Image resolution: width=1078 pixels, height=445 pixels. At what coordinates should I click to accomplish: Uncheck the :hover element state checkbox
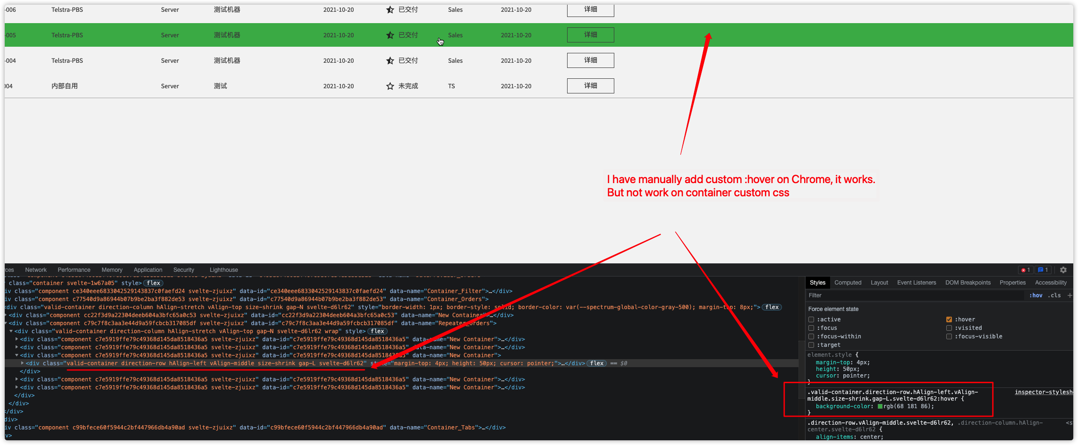(949, 319)
